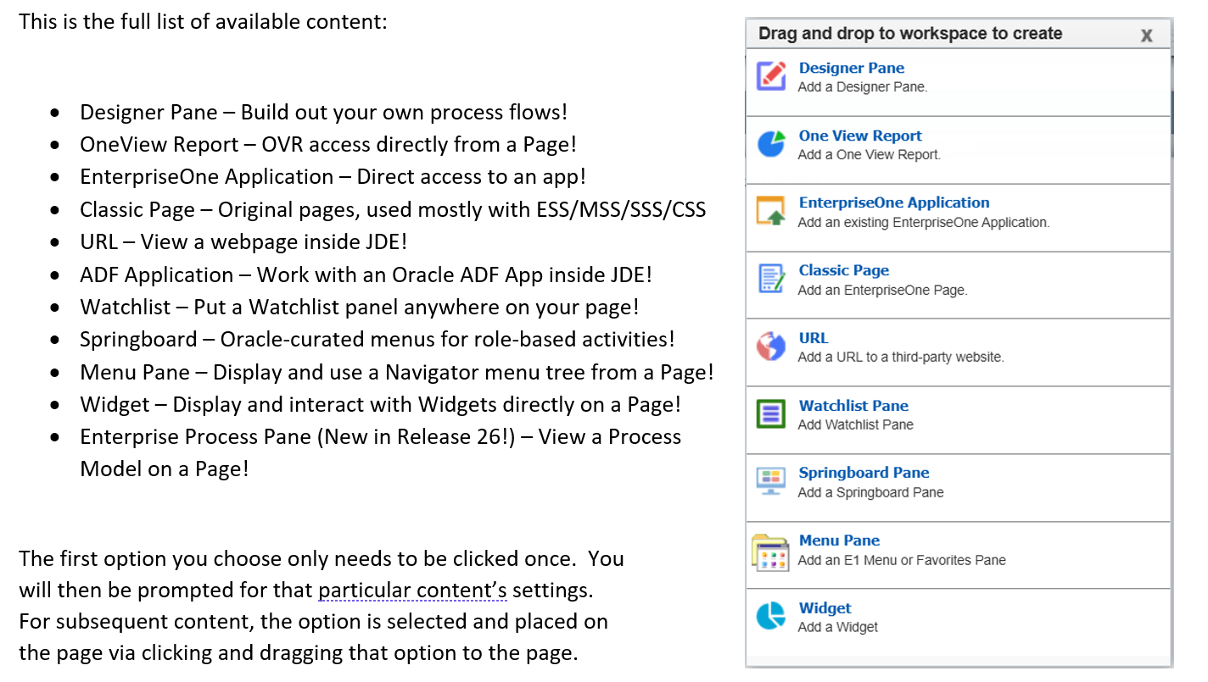Click the Watchlist Pane title
The image size is (1208, 682).
853,406
